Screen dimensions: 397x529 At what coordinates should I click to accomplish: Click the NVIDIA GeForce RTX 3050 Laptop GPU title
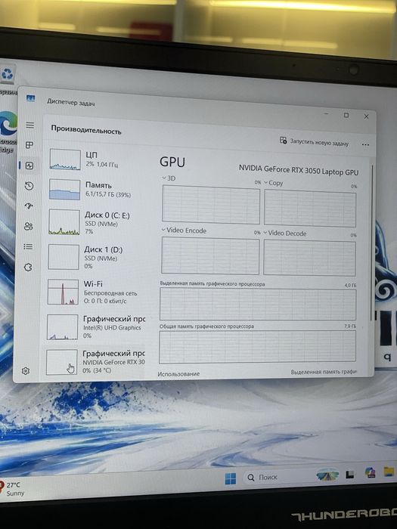(299, 170)
